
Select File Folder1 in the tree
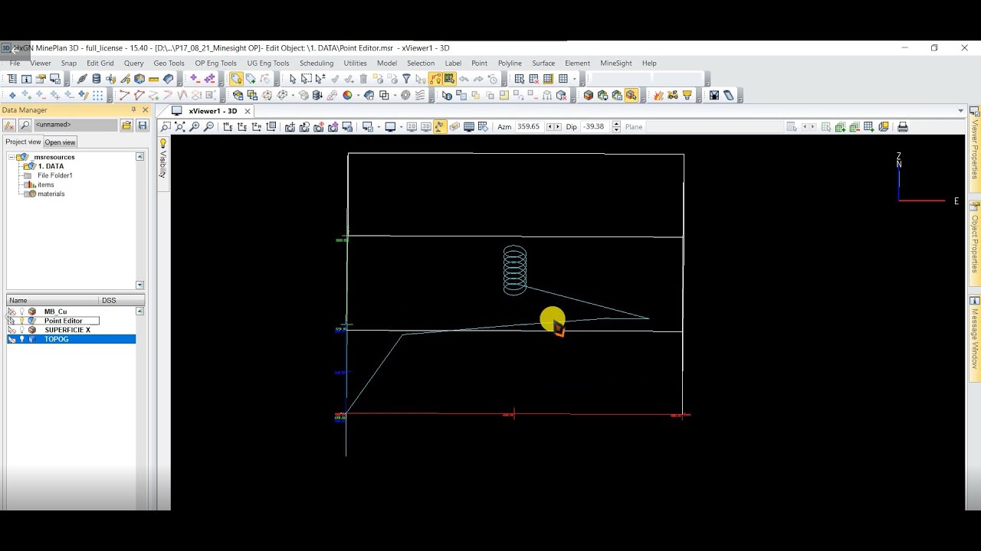(x=54, y=175)
